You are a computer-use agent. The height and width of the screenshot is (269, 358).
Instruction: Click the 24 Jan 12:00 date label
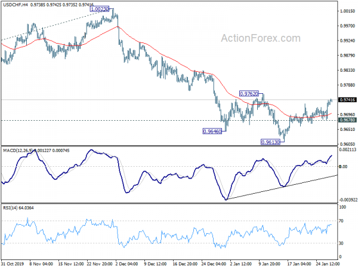click(328, 264)
